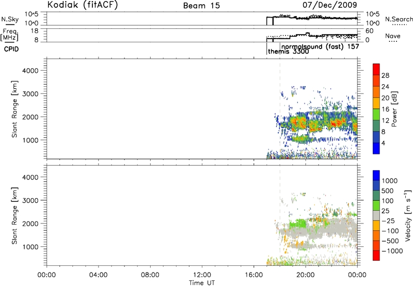Click the '20:00' time axis tick label
This screenshot has height=286, width=413.
tap(306, 275)
